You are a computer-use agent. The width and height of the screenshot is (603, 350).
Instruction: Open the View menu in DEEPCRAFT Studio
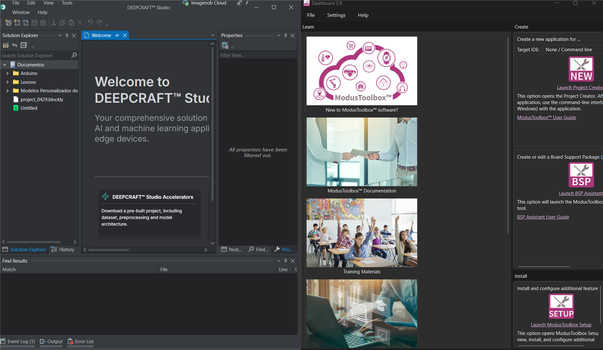click(49, 3)
